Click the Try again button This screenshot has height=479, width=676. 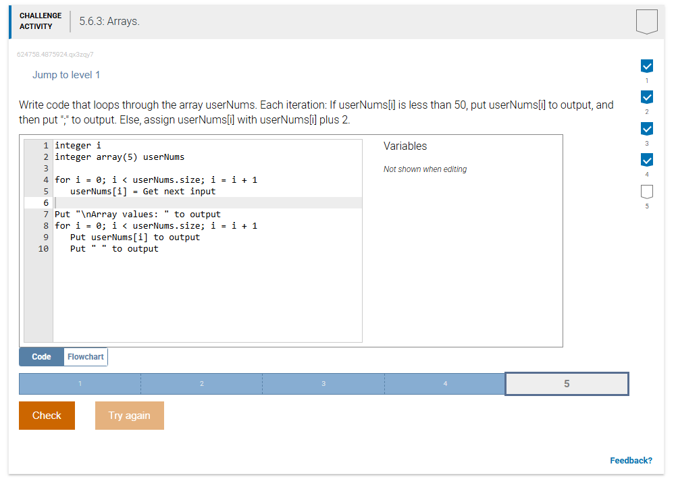pyautogui.click(x=129, y=416)
